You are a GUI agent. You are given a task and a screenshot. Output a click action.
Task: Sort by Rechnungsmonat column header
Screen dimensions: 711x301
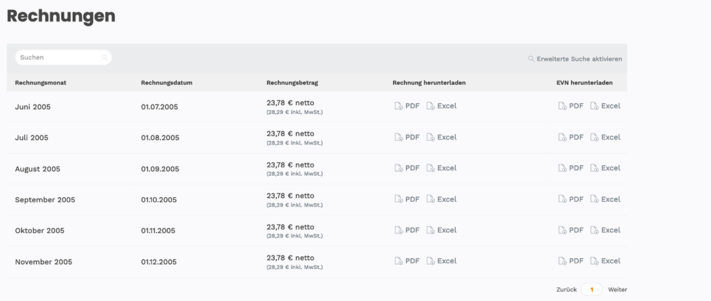coord(41,83)
